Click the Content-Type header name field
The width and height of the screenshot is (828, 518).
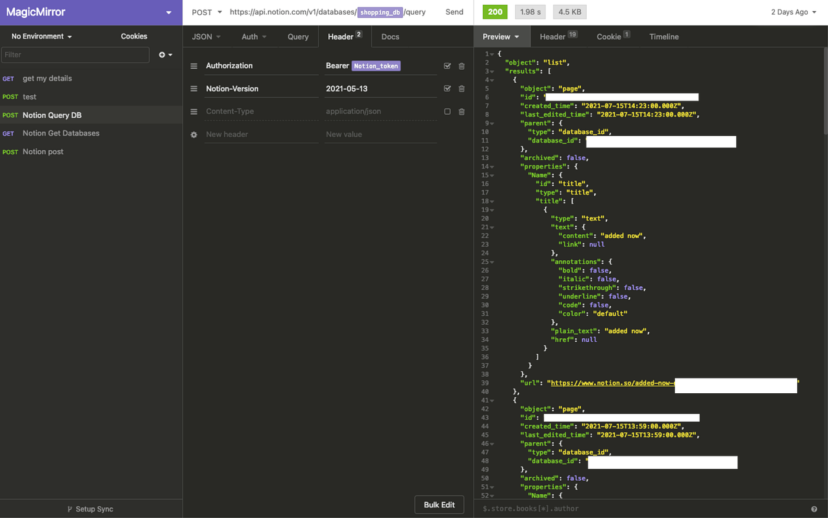click(x=261, y=112)
